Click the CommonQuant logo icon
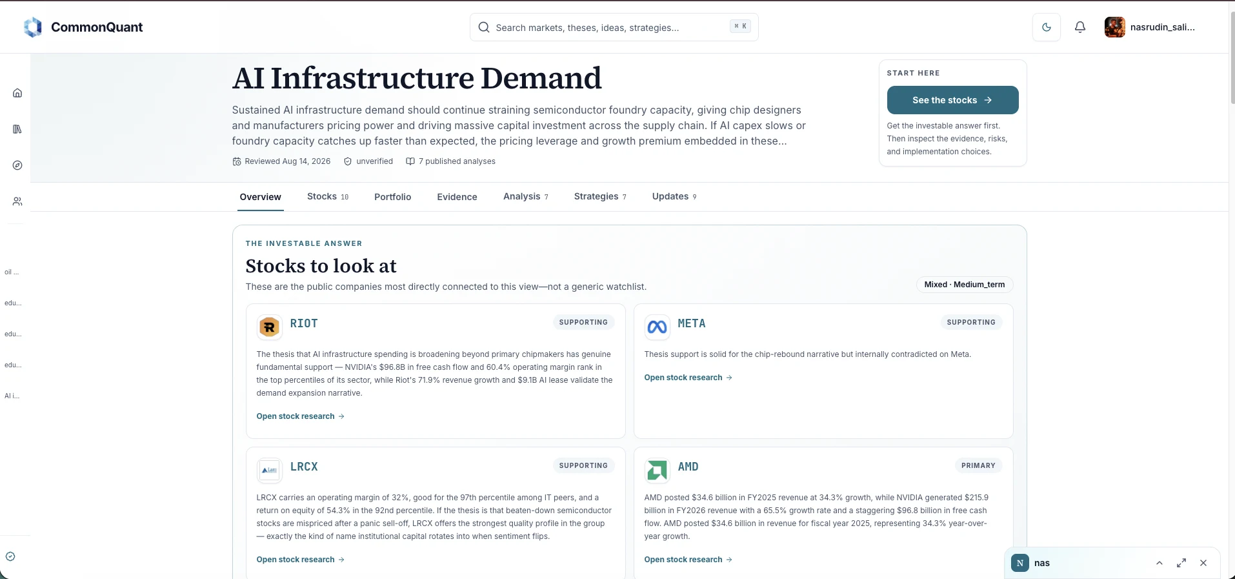The image size is (1235, 579). click(x=33, y=27)
